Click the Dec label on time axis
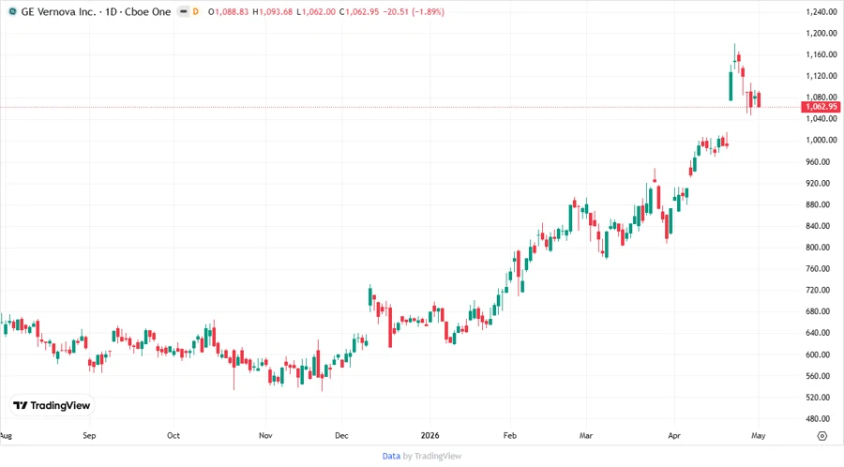Image resolution: width=844 pixels, height=467 pixels. click(341, 435)
